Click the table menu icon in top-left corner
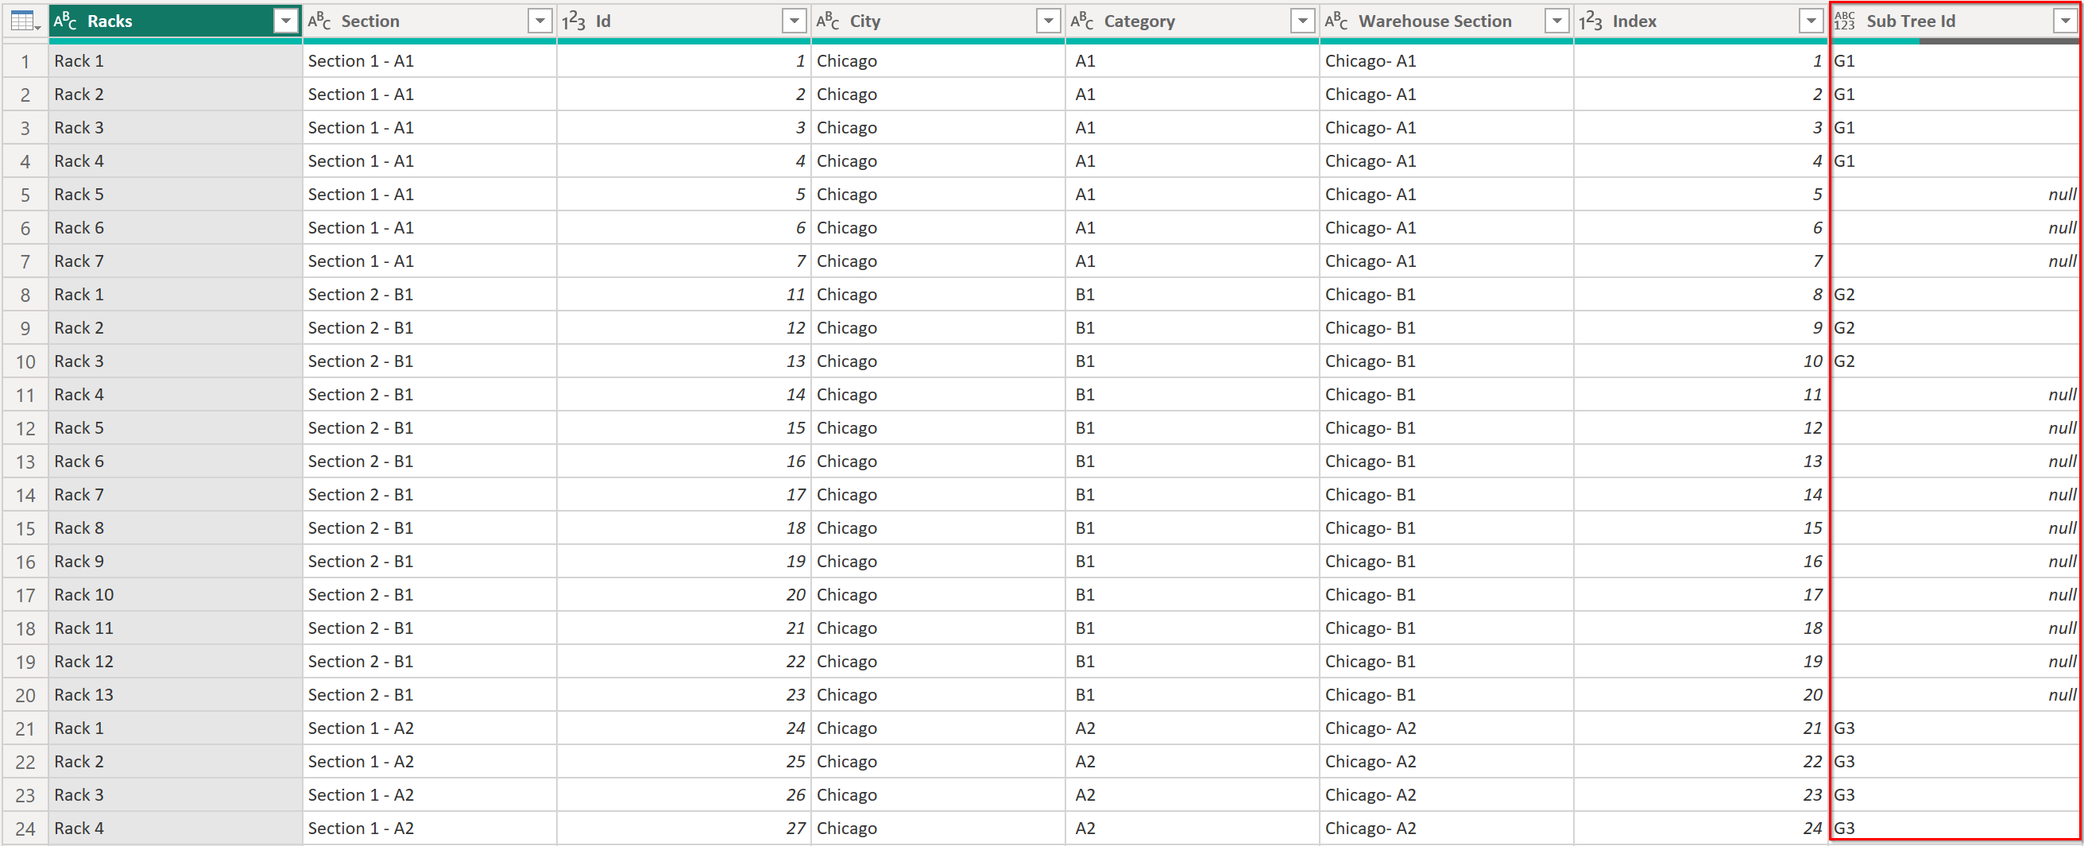 [x=25, y=21]
